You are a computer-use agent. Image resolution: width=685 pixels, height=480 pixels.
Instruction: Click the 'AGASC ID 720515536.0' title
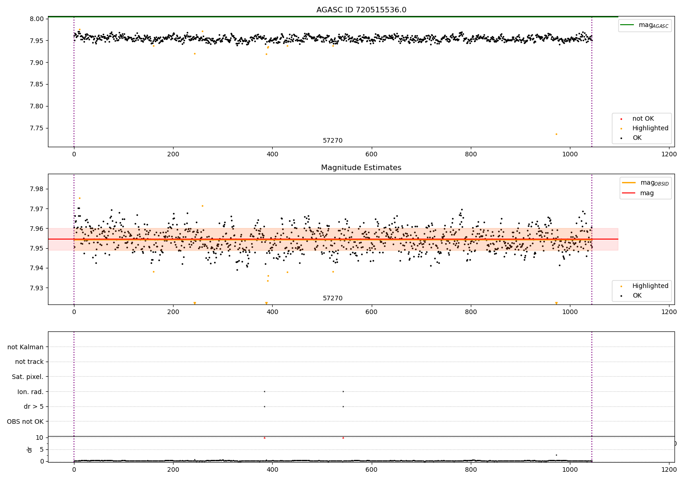point(361,10)
